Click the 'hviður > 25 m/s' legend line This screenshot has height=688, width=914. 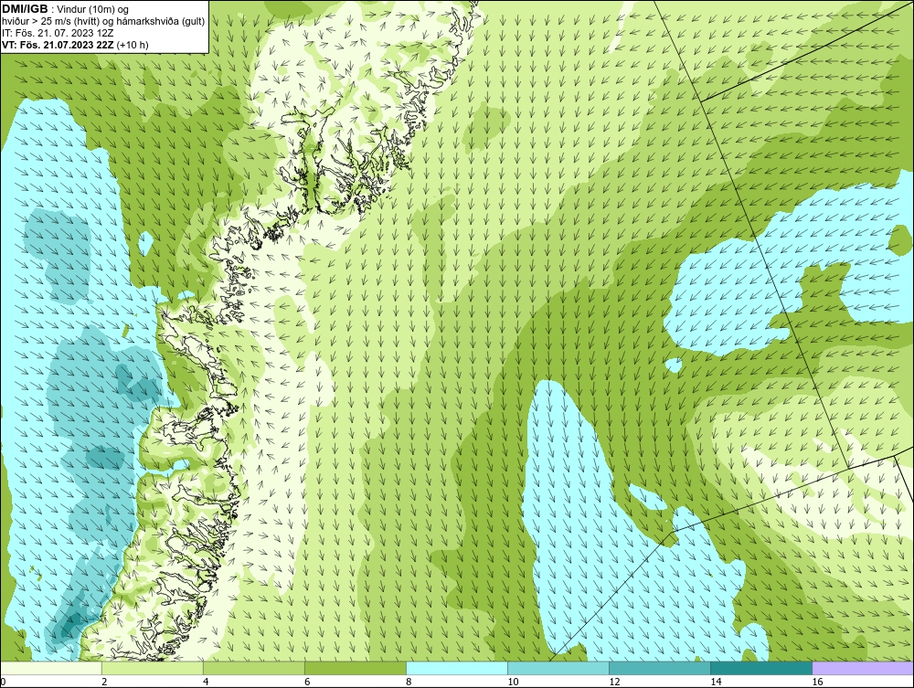(x=103, y=22)
